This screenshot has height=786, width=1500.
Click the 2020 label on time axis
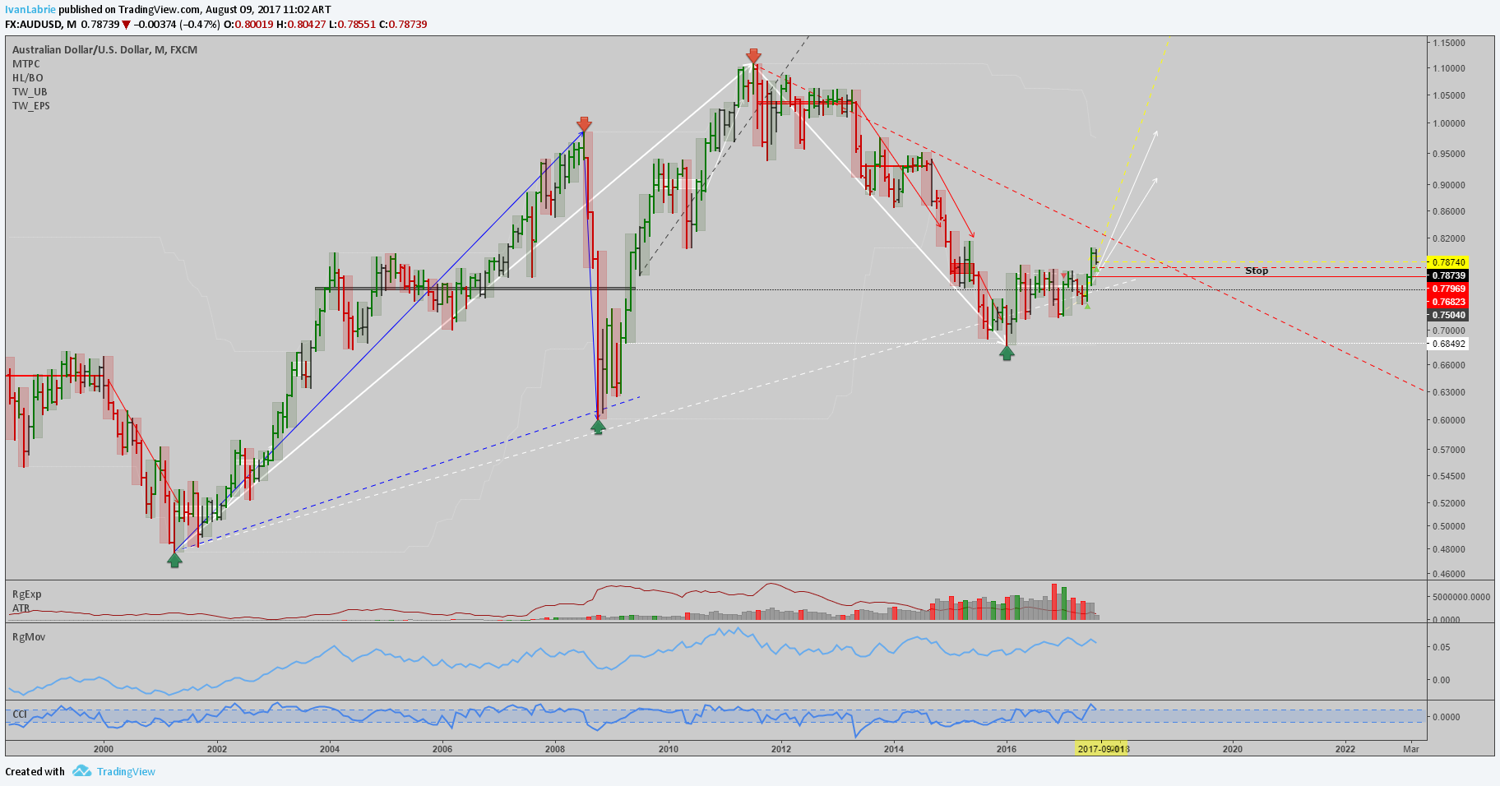(1232, 748)
